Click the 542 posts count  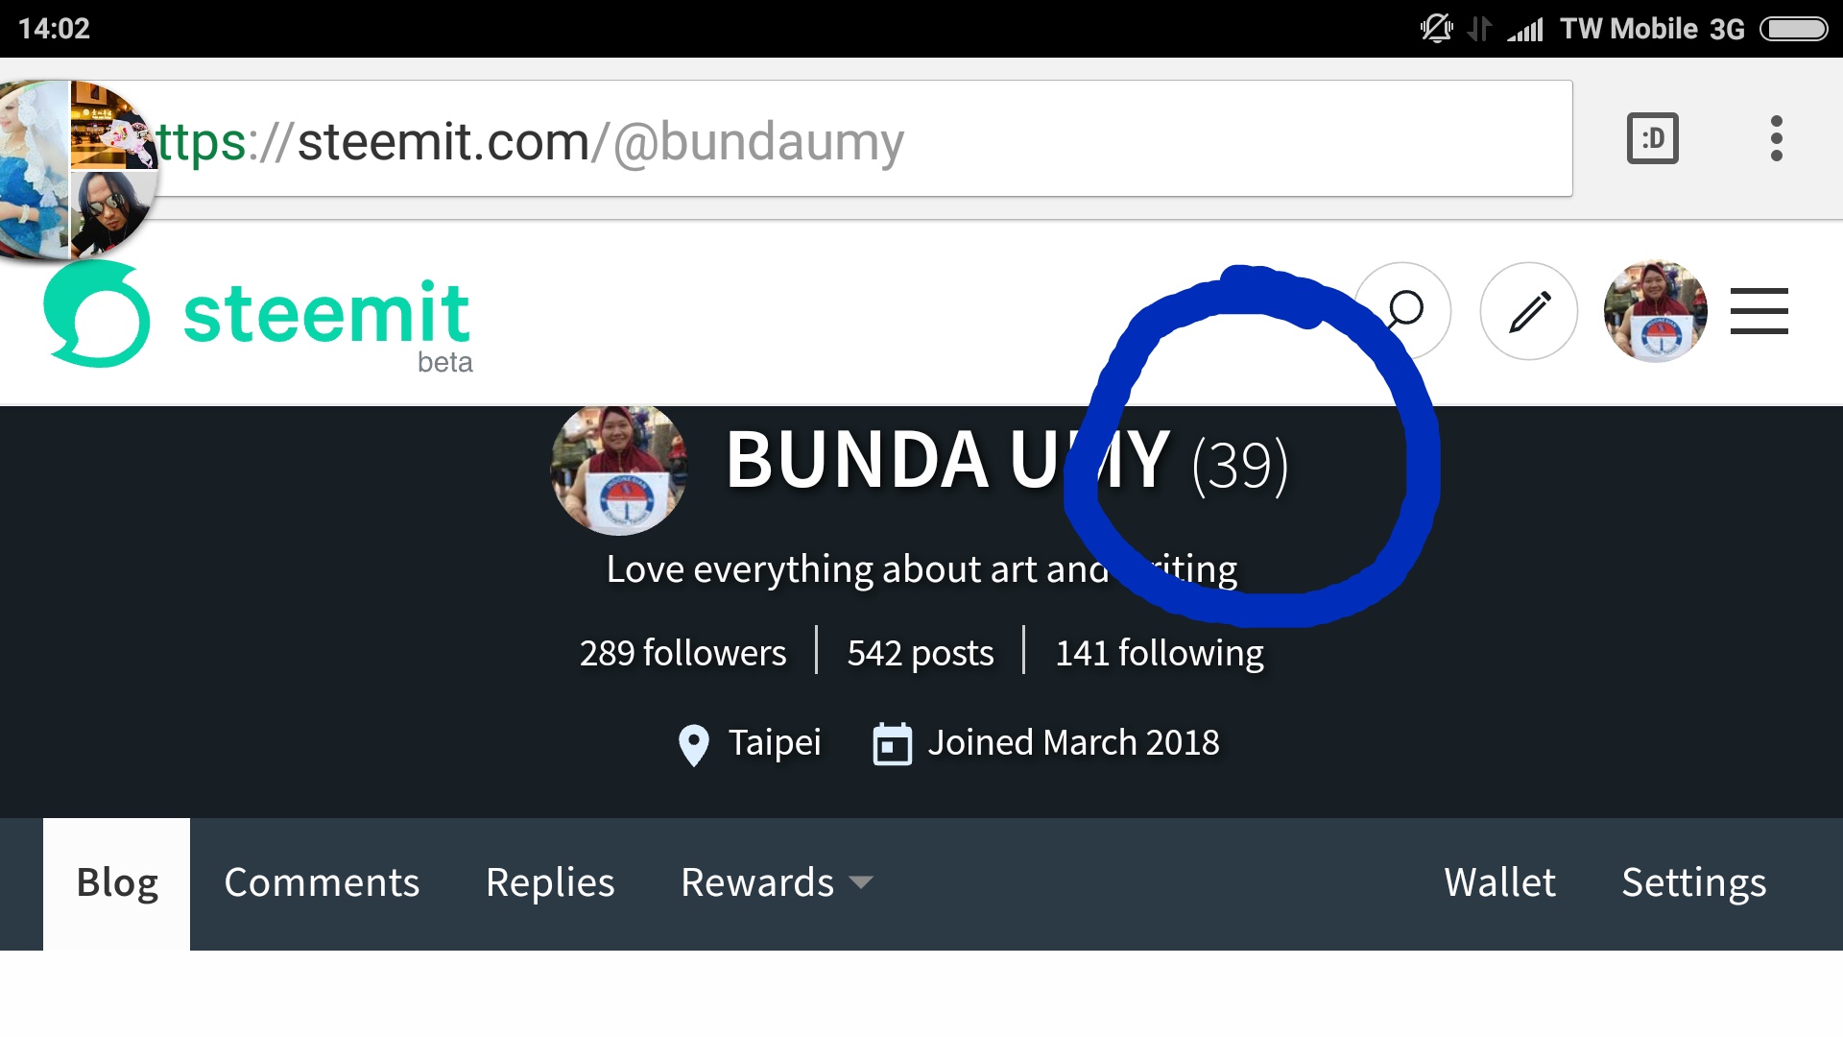920,654
